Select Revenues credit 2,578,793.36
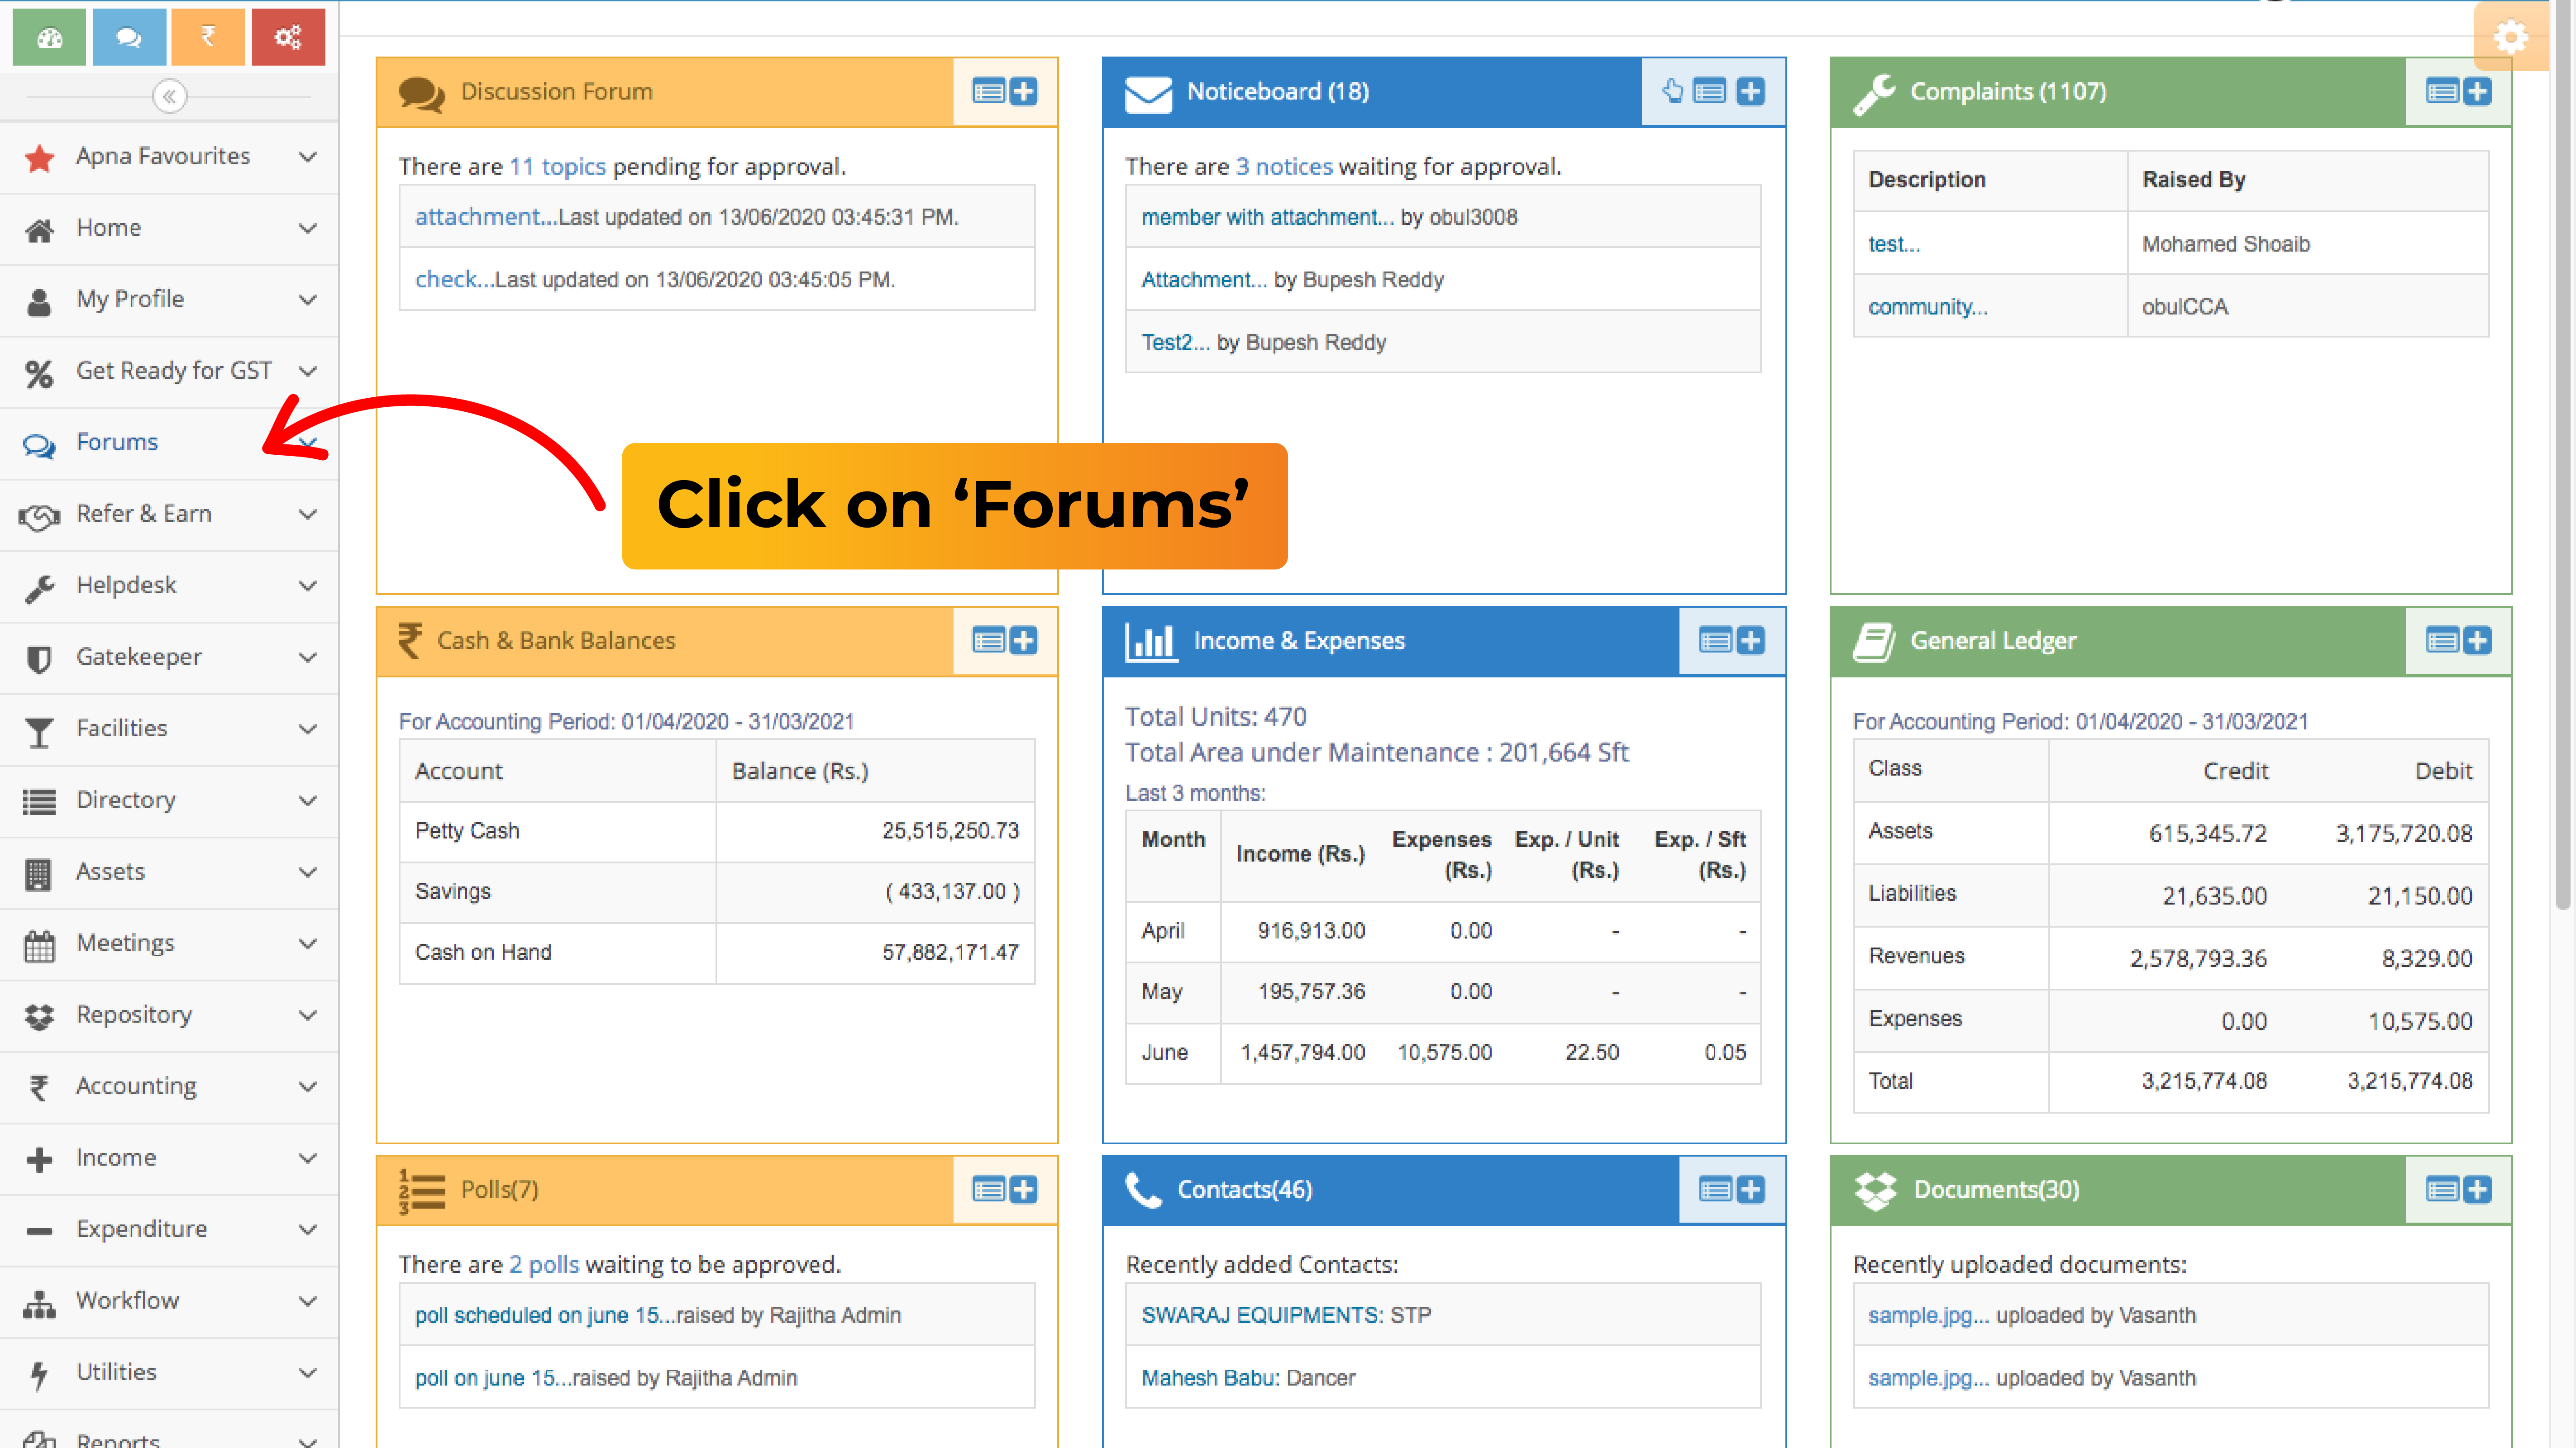Image resolution: width=2576 pixels, height=1448 pixels. tap(2198, 959)
